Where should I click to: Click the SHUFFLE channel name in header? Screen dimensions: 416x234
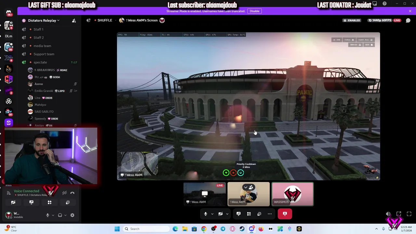(x=105, y=20)
